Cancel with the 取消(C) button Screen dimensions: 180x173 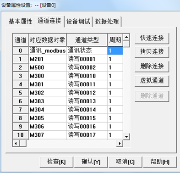click(125, 162)
